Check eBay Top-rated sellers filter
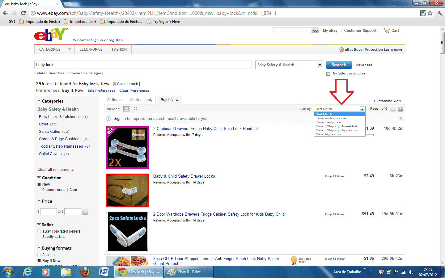The height and width of the screenshot is (278, 445). (39, 231)
